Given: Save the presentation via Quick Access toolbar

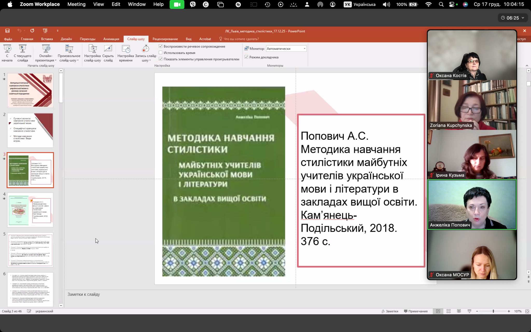Looking at the screenshot, I should pos(7,31).
